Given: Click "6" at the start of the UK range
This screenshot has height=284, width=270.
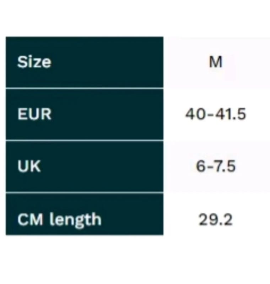Looking at the screenshot, I should coord(201,166).
